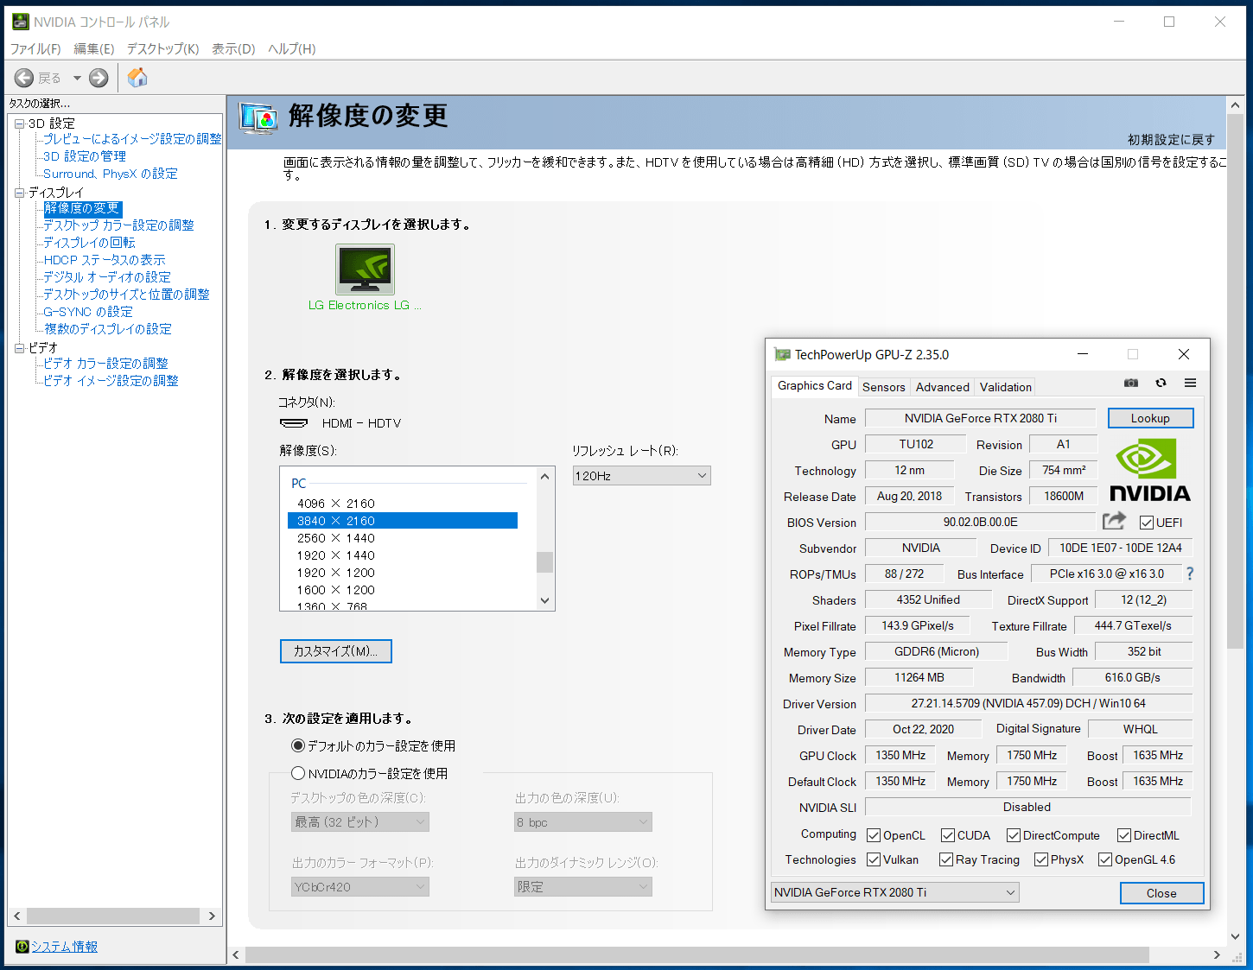The height and width of the screenshot is (970, 1253).
Task: Click the GPU-Z title bar icon
Action: [x=783, y=354]
